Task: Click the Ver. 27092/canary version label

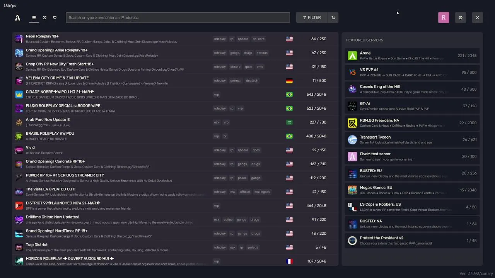Action: 475,273
